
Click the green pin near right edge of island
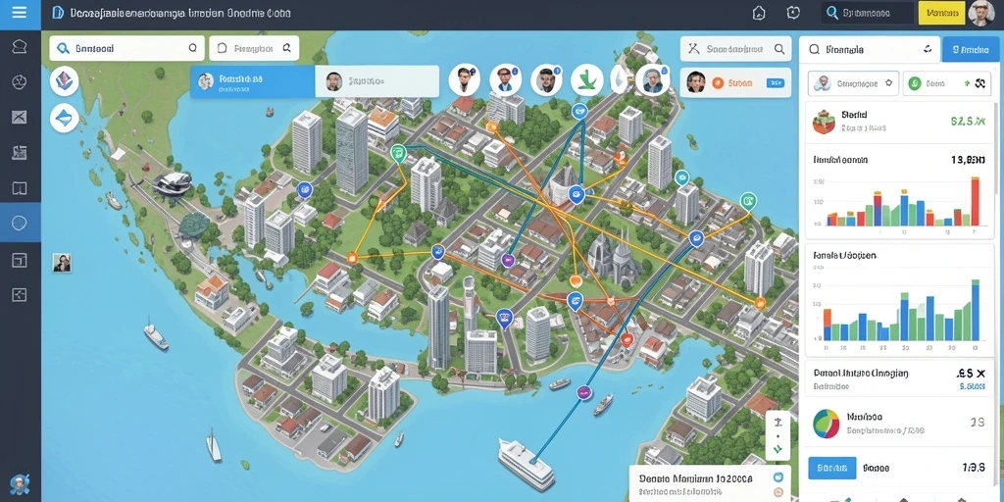tap(748, 201)
